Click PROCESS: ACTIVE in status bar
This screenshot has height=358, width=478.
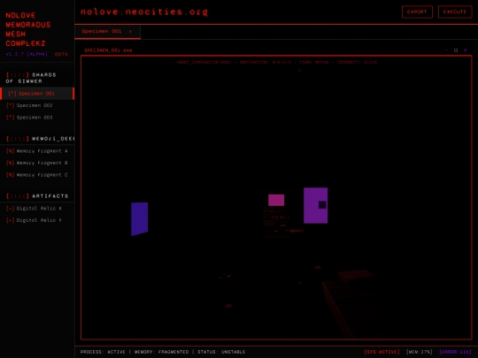click(x=103, y=352)
